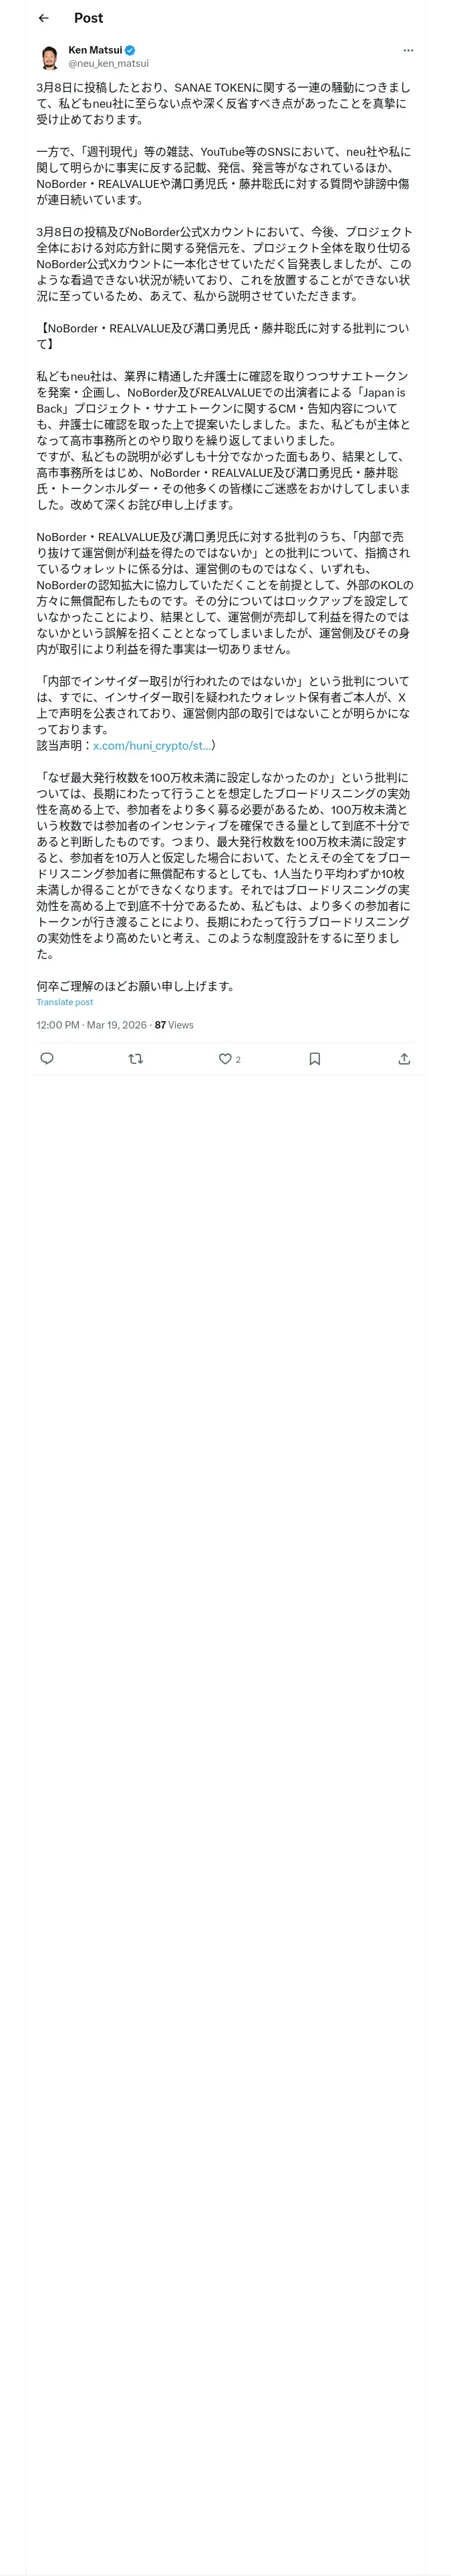Screen dimensions: 451x2576
Task: View the 87 Views analytics
Action: pos(174,1025)
